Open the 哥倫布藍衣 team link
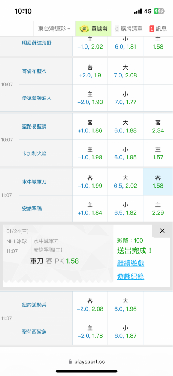This screenshot has height=376, width=173. pyautogui.click(x=34, y=71)
